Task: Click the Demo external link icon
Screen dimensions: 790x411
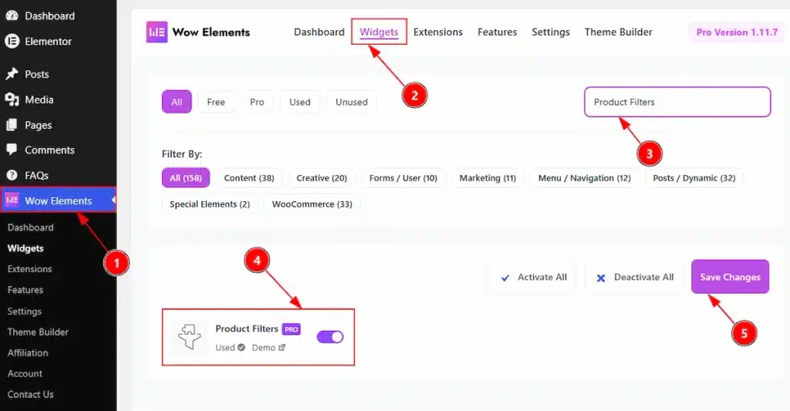Action: tap(282, 348)
